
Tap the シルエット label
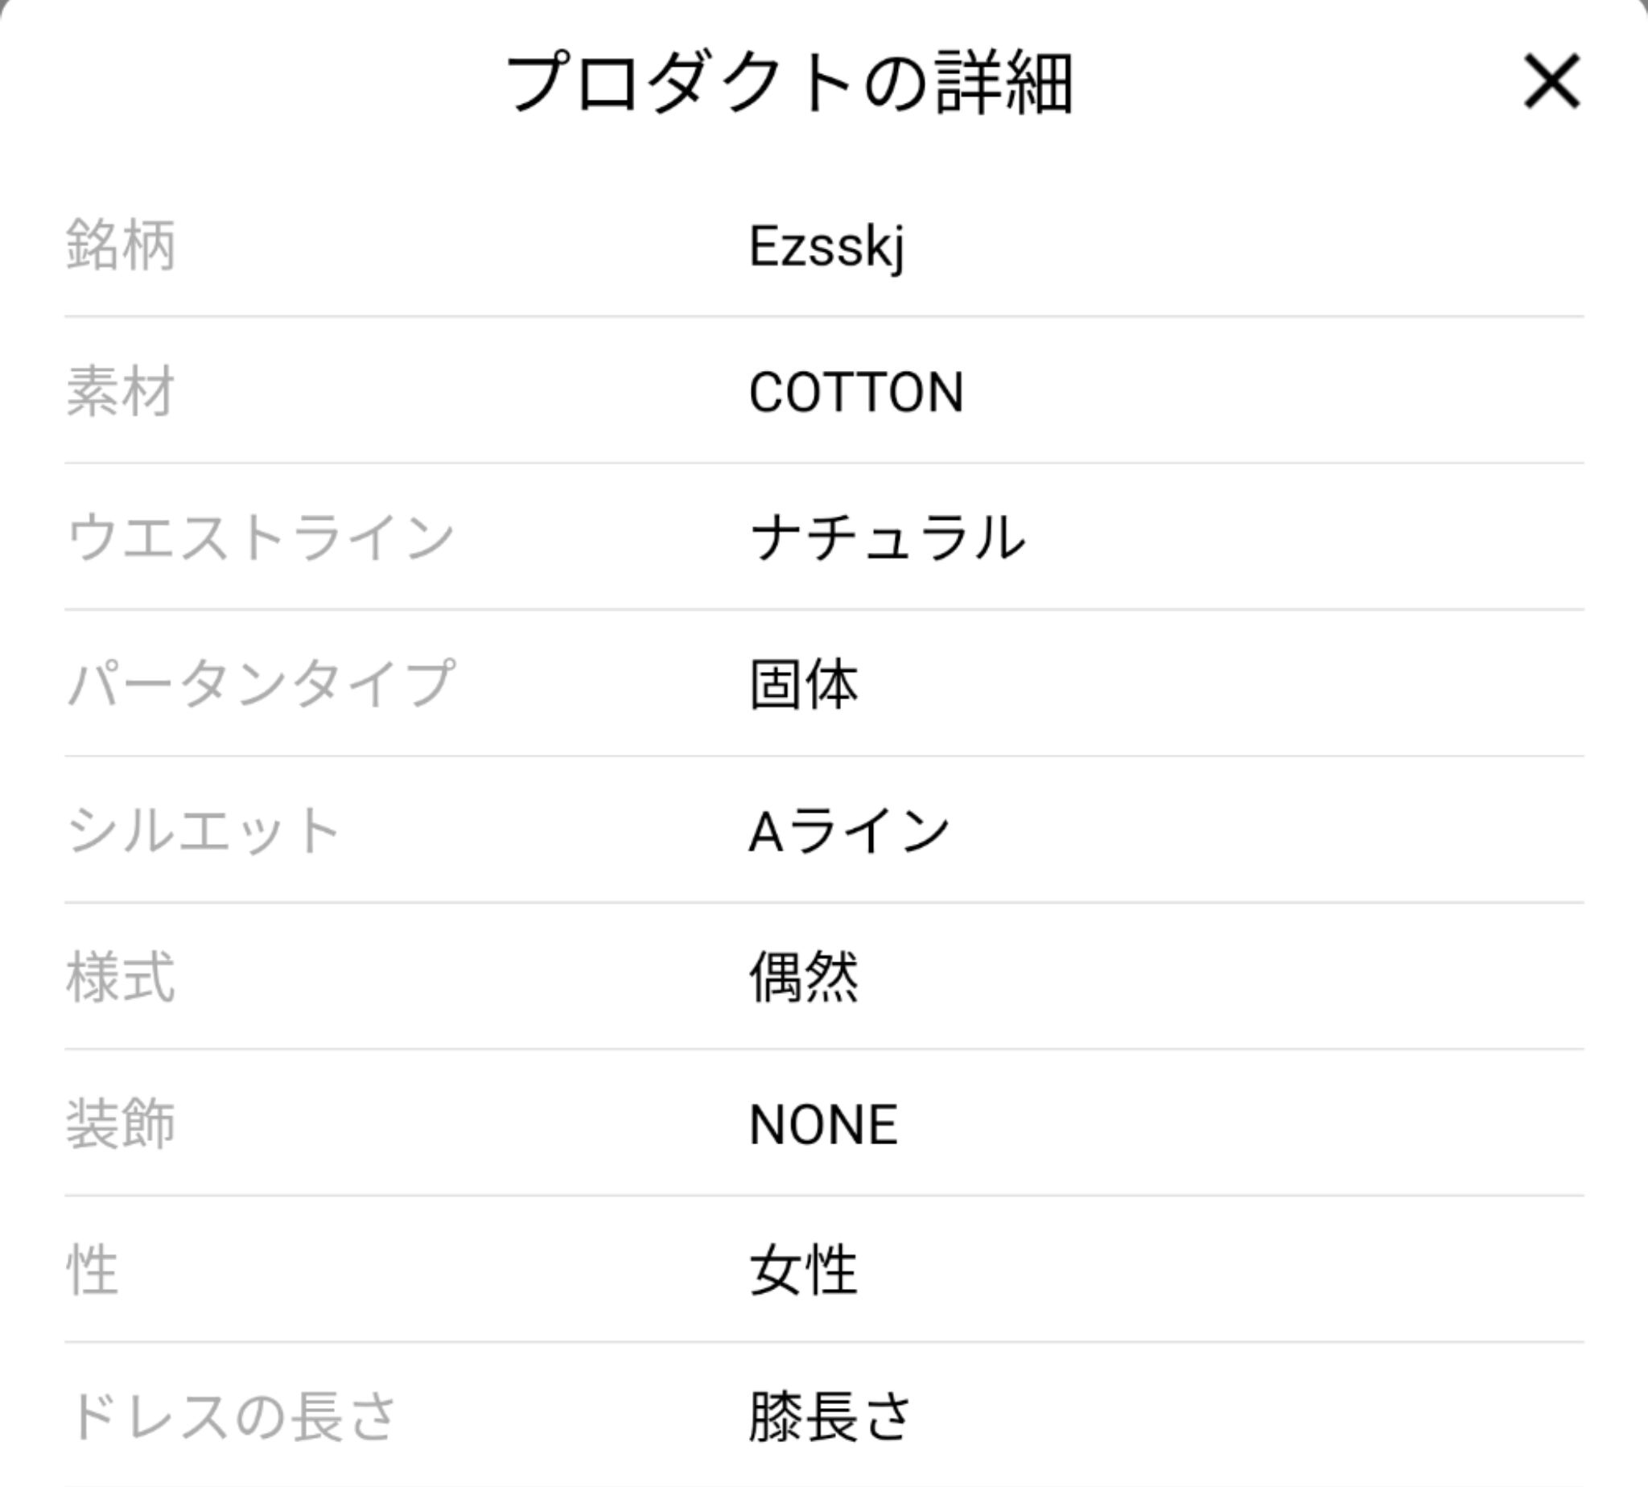tap(203, 831)
